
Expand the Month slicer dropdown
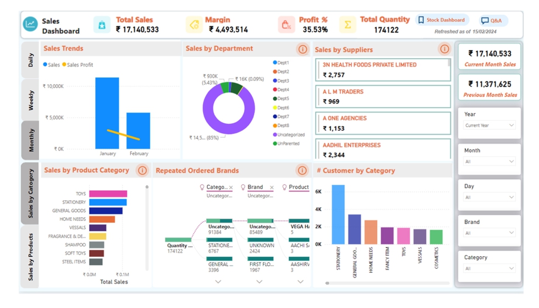pos(488,162)
